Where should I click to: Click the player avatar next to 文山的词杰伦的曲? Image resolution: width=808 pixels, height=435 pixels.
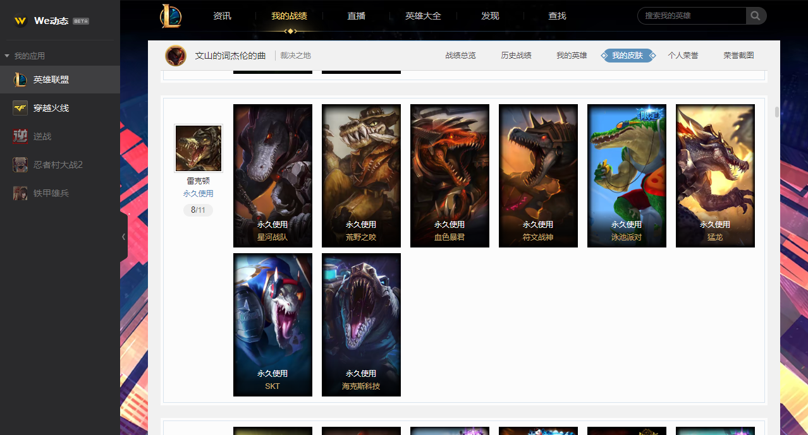click(176, 56)
